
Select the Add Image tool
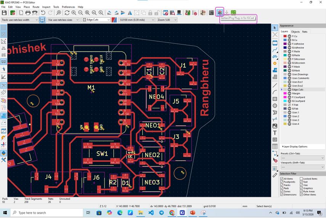coord(275,126)
